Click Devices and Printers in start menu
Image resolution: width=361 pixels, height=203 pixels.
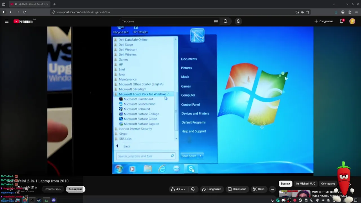pos(195,114)
